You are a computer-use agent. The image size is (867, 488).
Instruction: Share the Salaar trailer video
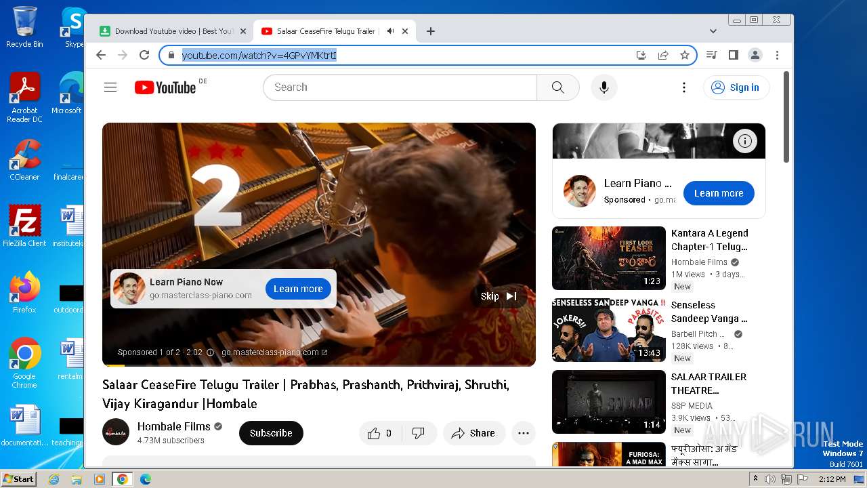tap(474, 433)
